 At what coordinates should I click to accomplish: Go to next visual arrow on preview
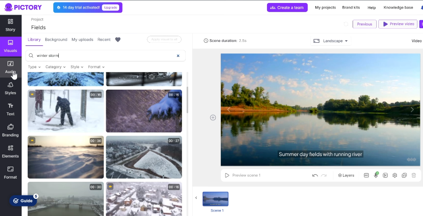click(412, 109)
